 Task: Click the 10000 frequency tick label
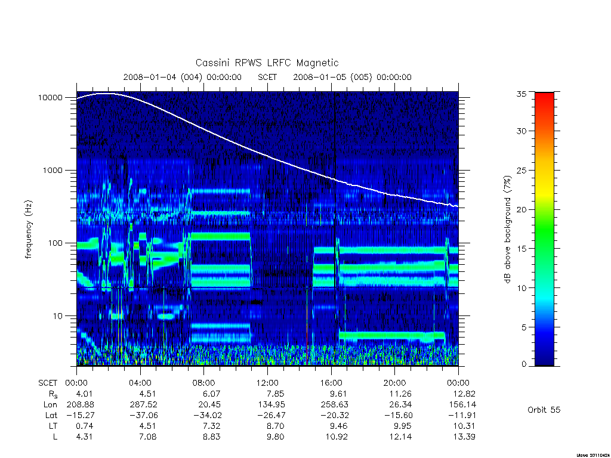[x=50, y=98]
